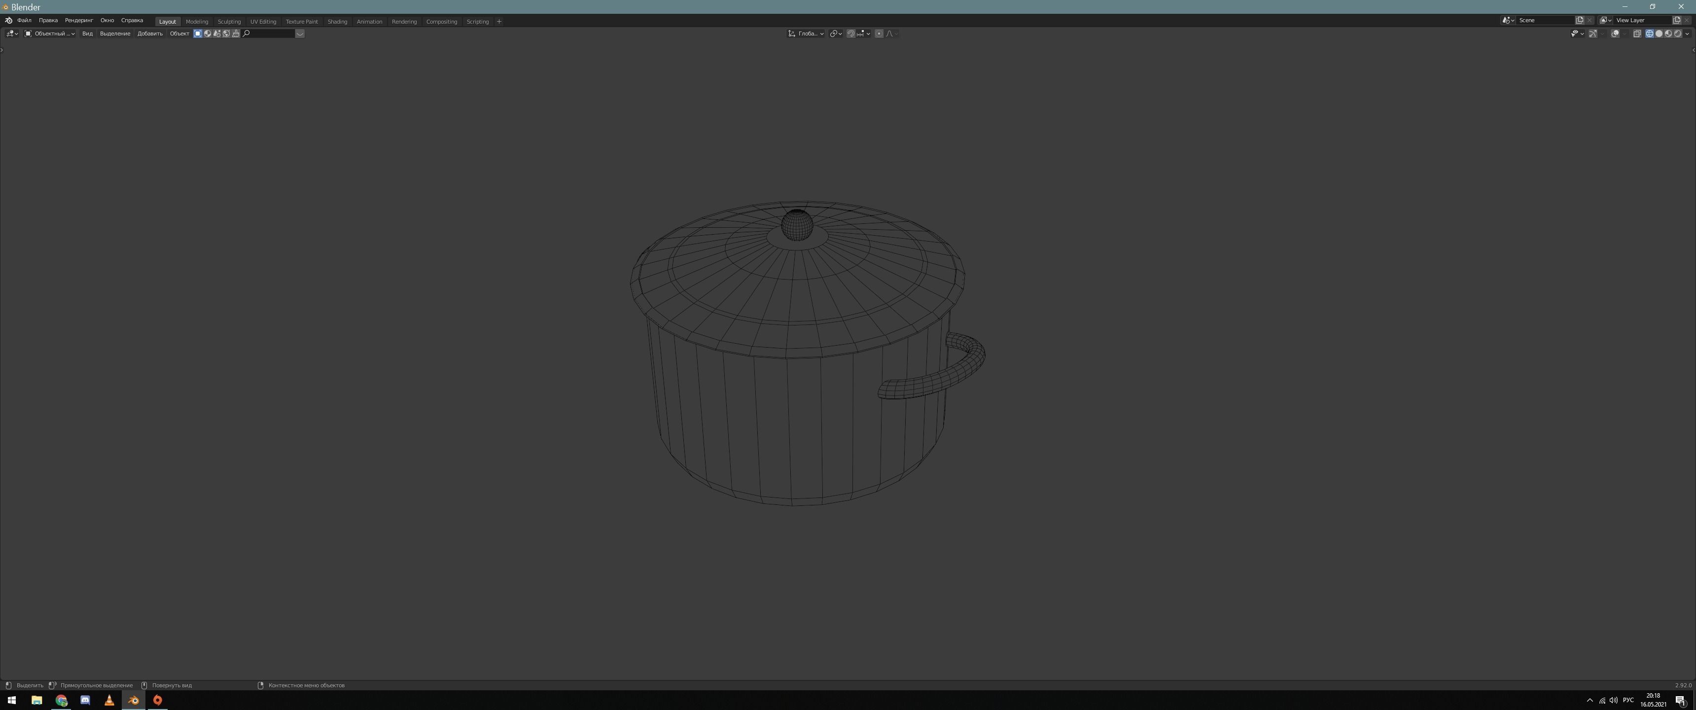This screenshot has width=1696, height=710.
Task: Click the View Layer name field
Action: (x=1643, y=20)
